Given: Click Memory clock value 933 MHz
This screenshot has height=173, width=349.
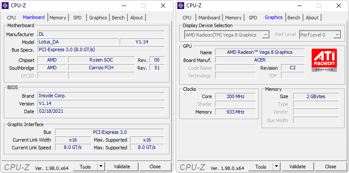Looking at the screenshot, I should 235,112.
